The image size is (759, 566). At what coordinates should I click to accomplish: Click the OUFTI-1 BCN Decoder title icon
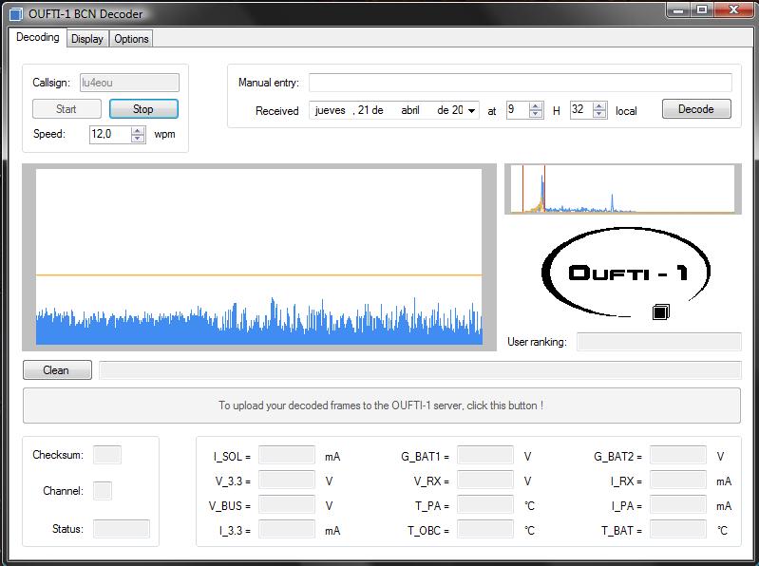[16, 14]
